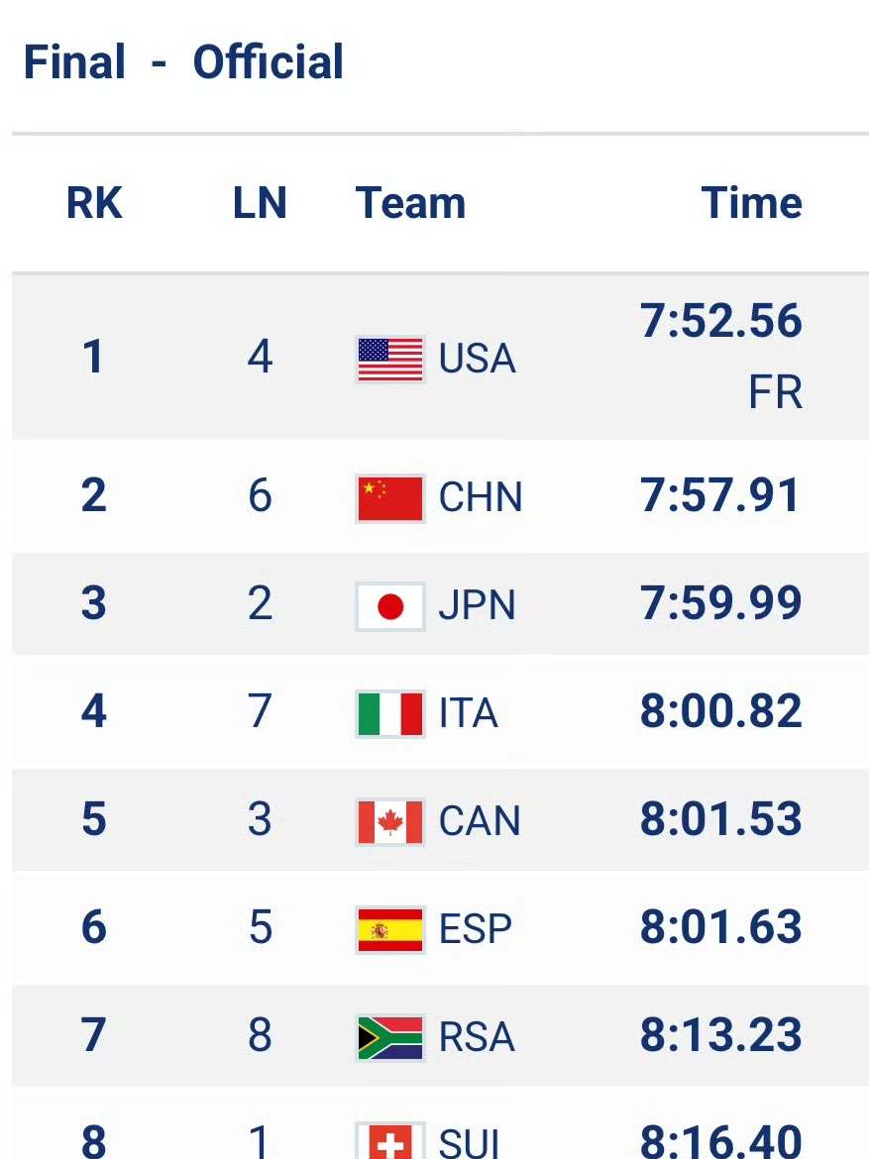This screenshot has width=869, height=1159.
Task: Click the Japan flag icon
Action: (389, 607)
